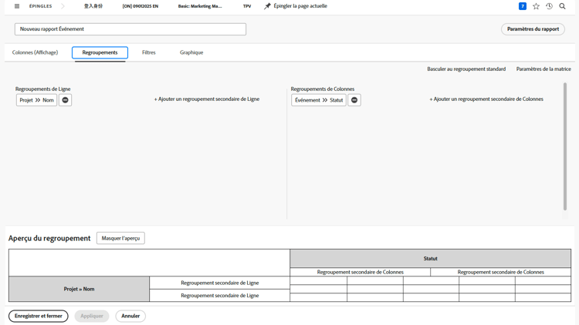This screenshot has height=325, width=579.
Task: Open notifications badge showing 7
Action: 523,6
